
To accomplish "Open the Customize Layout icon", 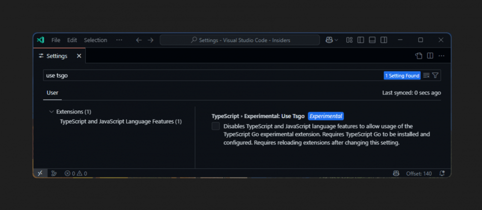I will [349, 40].
